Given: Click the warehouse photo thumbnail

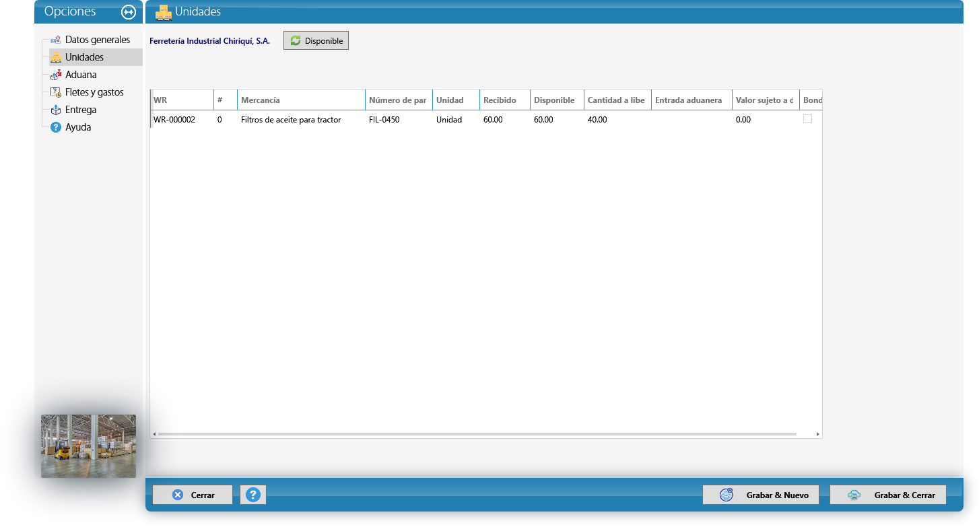Looking at the screenshot, I should (88, 446).
